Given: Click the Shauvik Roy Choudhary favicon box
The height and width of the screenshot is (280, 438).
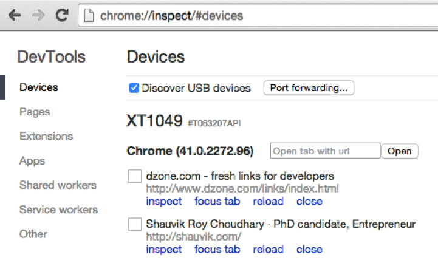Looking at the screenshot, I should 135,225.
